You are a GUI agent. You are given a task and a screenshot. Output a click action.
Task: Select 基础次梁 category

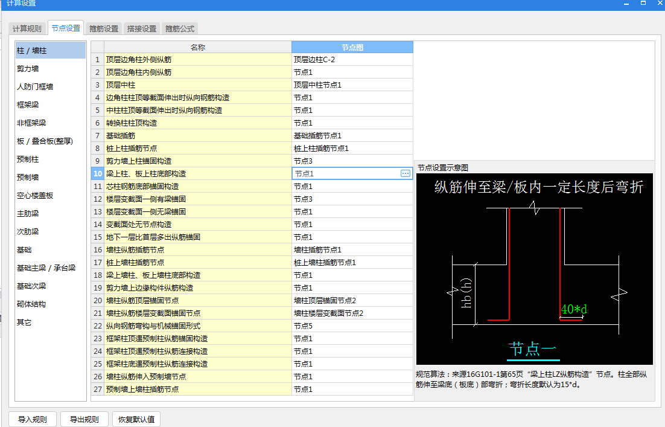pyautogui.click(x=51, y=286)
